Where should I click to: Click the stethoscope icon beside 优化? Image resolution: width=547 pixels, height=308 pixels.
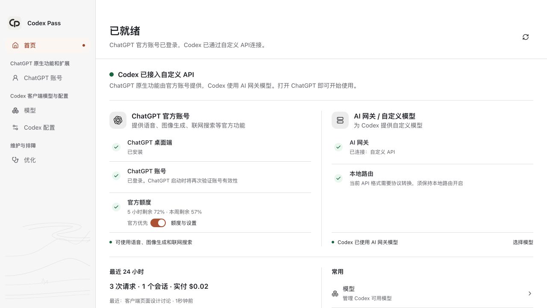click(x=15, y=160)
